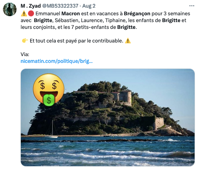Open the handle @MB53322337
The width and height of the screenshot is (198, 170).
[x=60, y=6]
